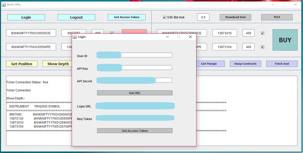Click the Get URL button
The width and height of the screenshot is (303, 153).
pyautogui.click(x=135, y=93)
